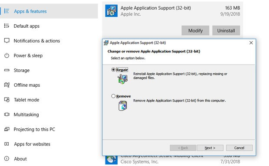Click the 'Cisco Systems, Inc.' publisher text

139,162
